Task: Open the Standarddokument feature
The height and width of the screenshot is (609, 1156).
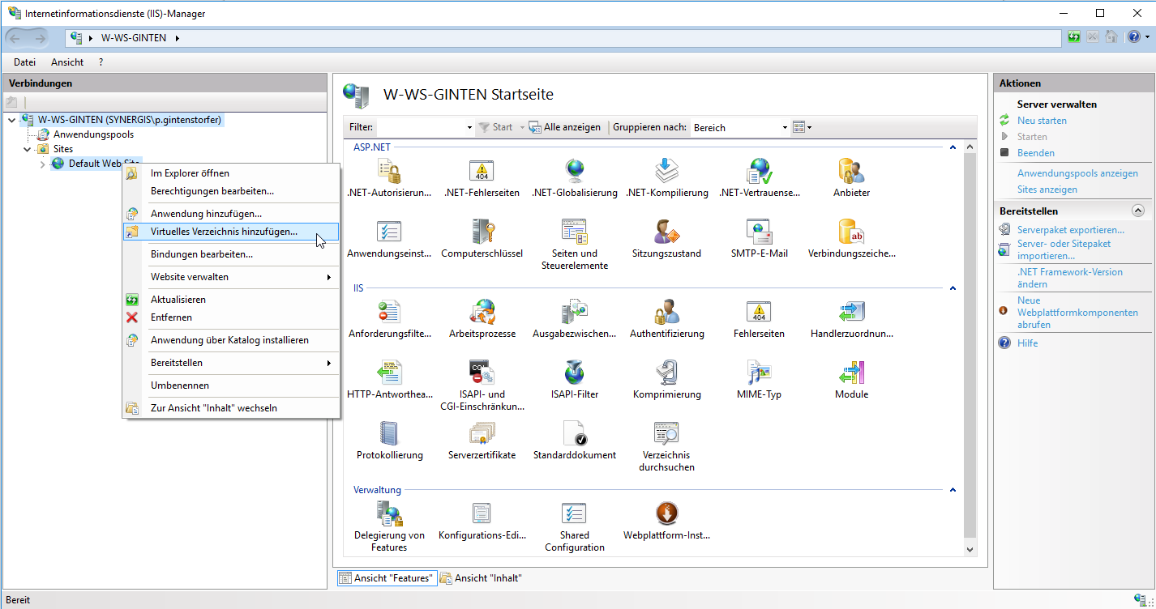Action: point(574,439)
